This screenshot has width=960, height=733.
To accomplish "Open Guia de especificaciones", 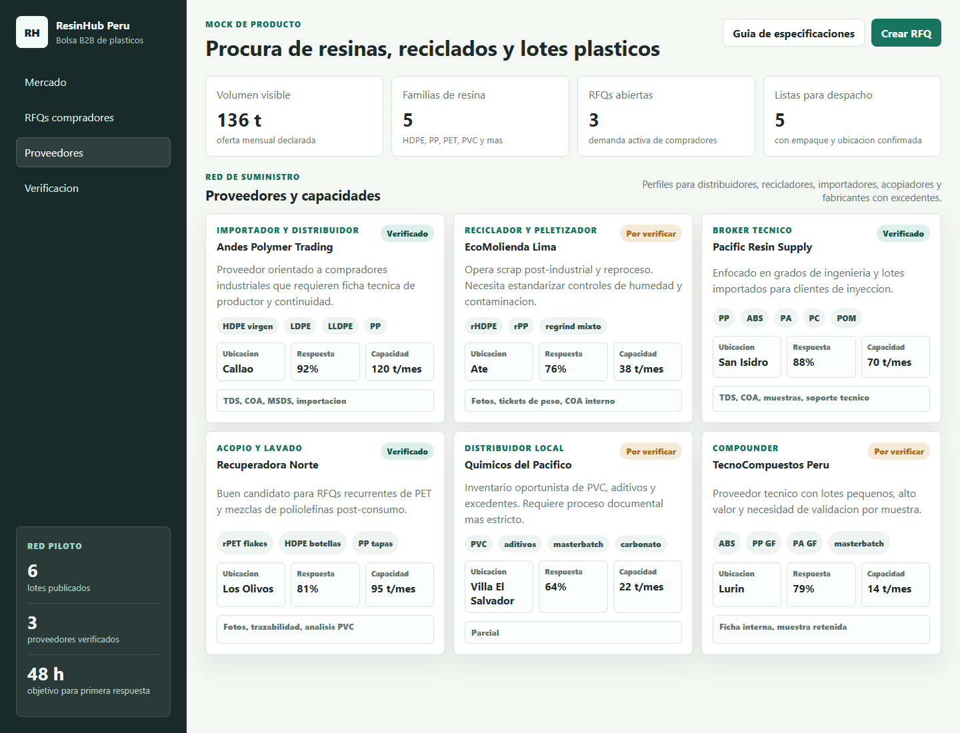I will coord(793,33).
